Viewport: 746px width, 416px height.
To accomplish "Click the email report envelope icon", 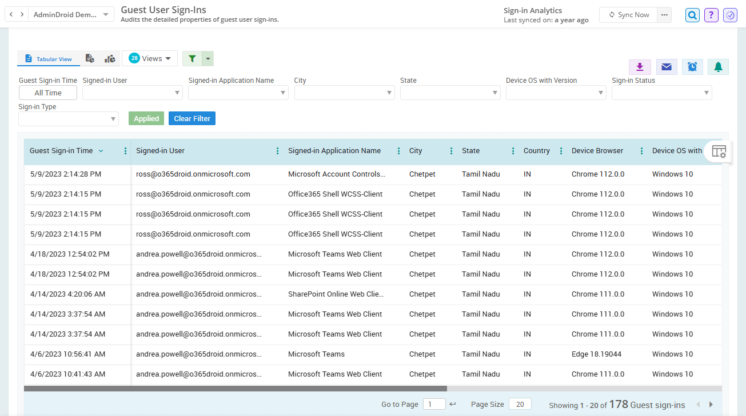I will 666,67.
